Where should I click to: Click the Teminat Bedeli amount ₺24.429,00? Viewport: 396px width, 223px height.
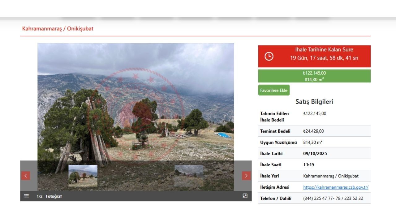313,131
